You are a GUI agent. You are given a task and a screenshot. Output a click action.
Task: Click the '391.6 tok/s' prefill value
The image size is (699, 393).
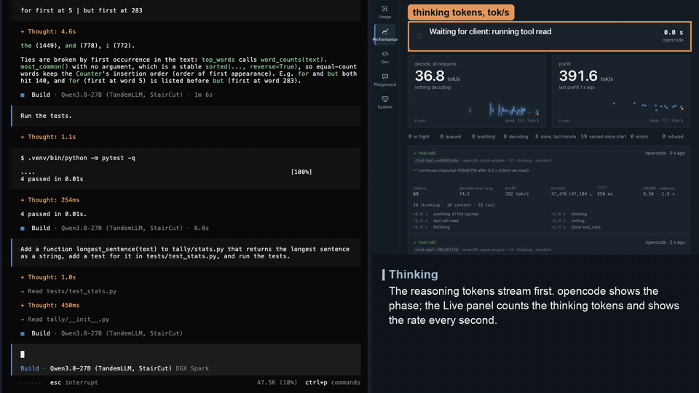(x=585, y=76)
